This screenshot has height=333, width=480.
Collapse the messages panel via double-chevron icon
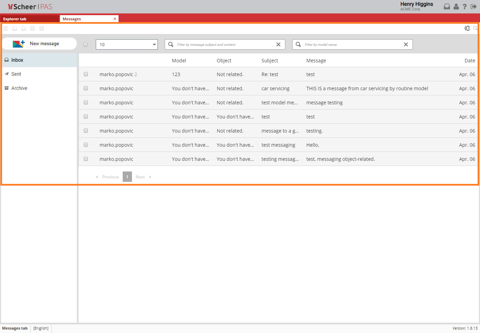pyautogui.click(x=467, y=28)
